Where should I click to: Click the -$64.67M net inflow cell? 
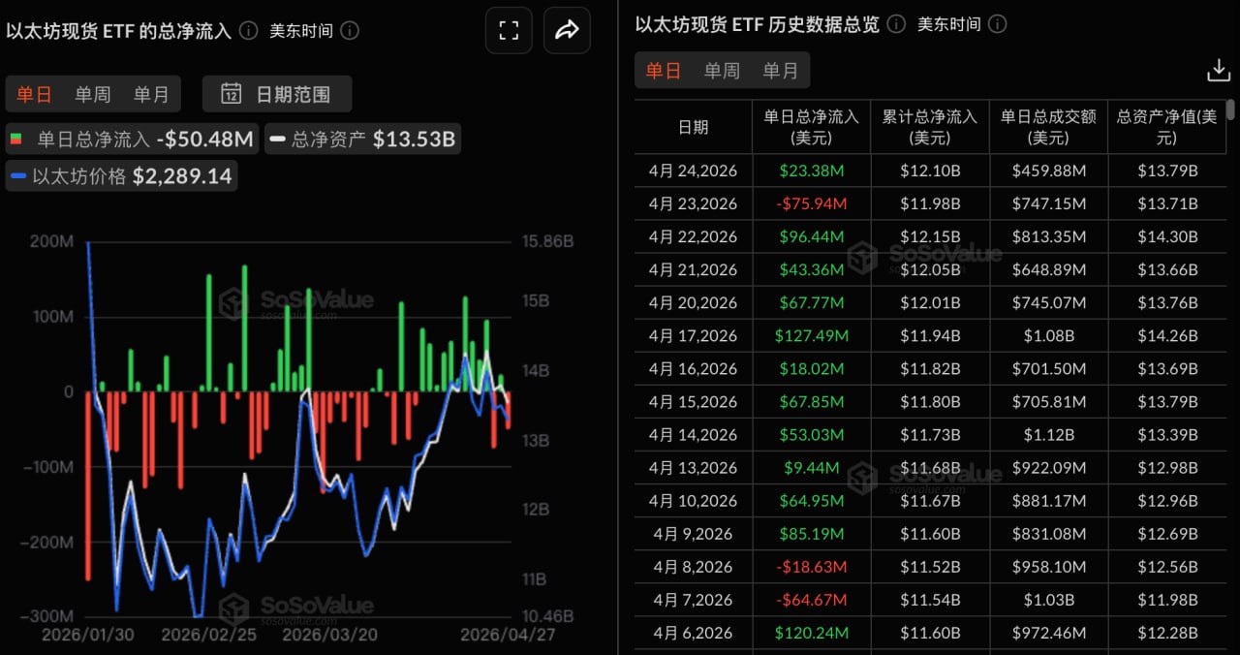point(811,599)
